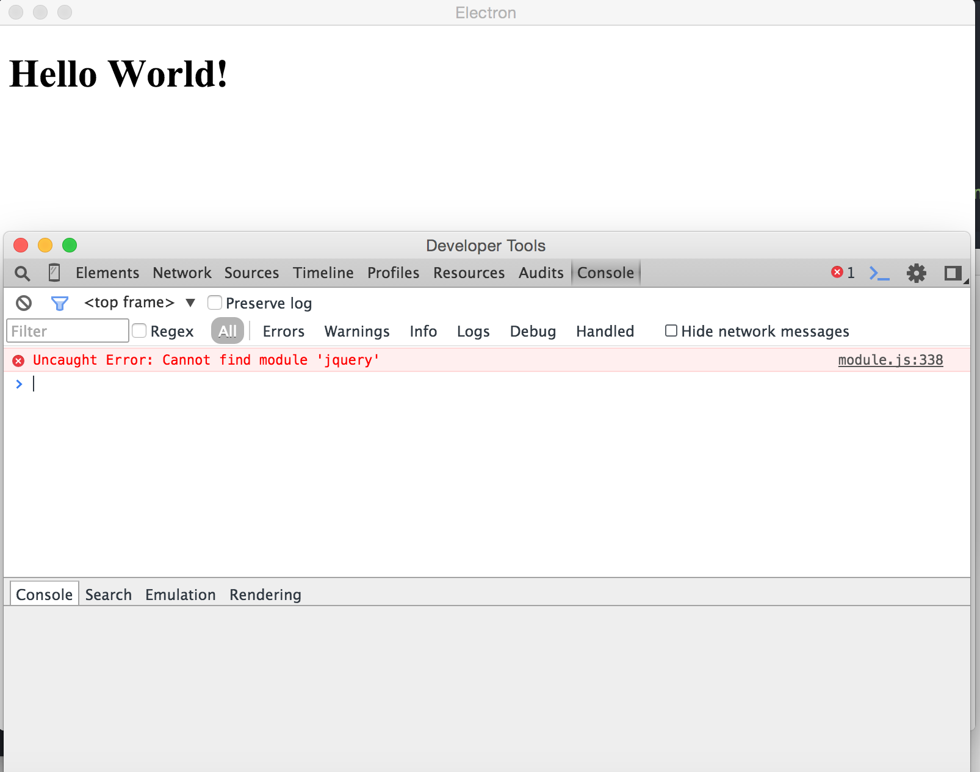Open the drawer Search tab
Screen dimensions: 980x772
[109, 595]
